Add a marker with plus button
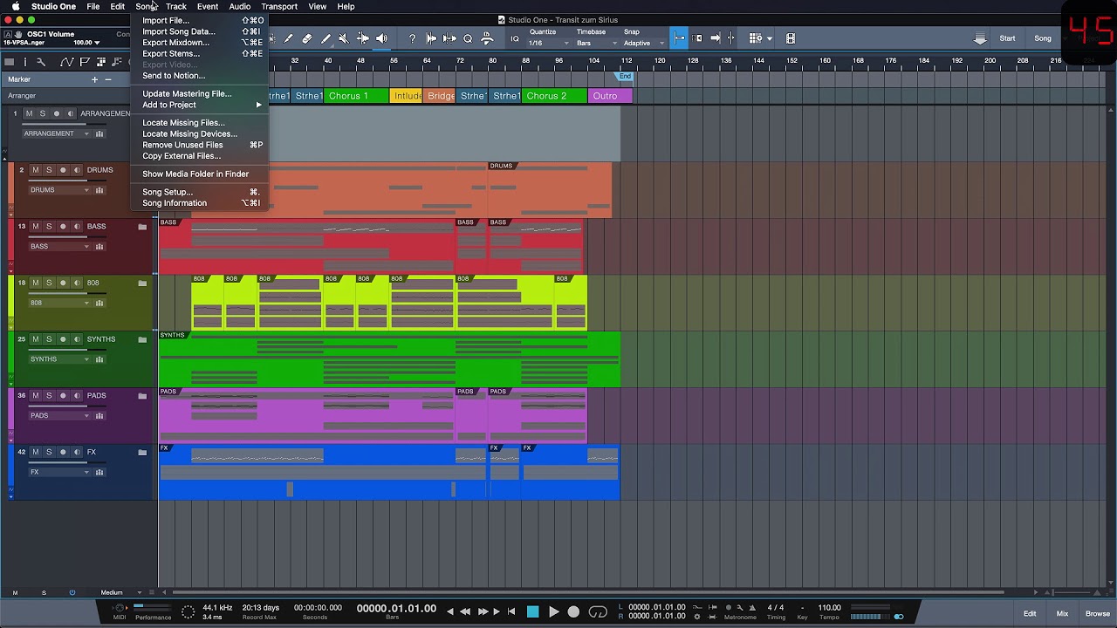Viewport: 1117px width, 628px height. point(94,79)
